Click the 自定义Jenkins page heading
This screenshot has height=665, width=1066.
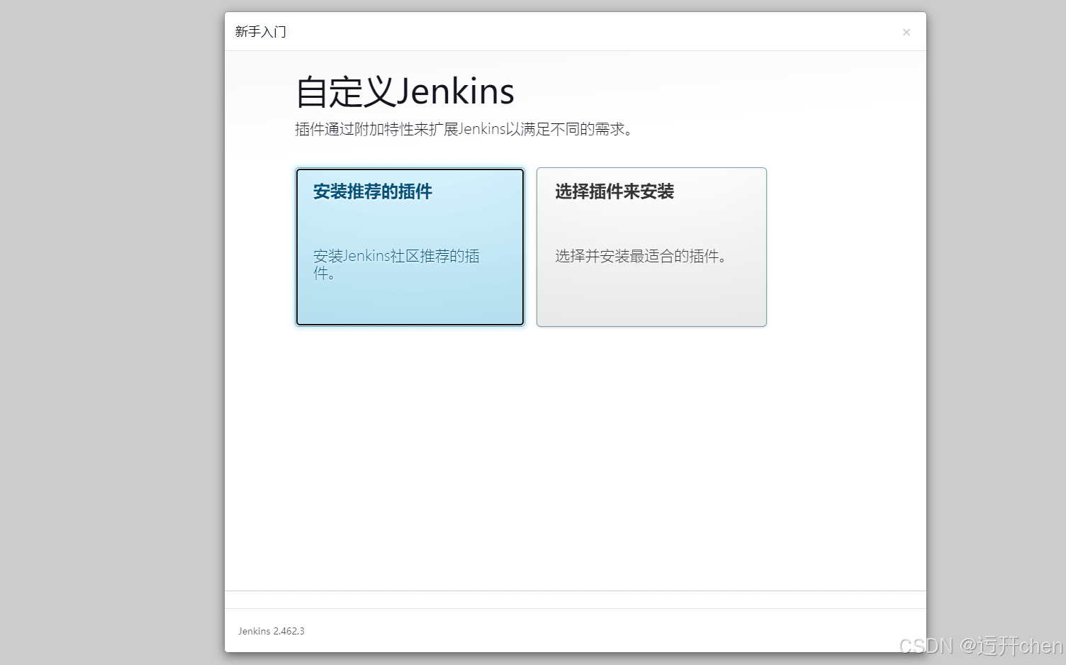coord(404,91)
